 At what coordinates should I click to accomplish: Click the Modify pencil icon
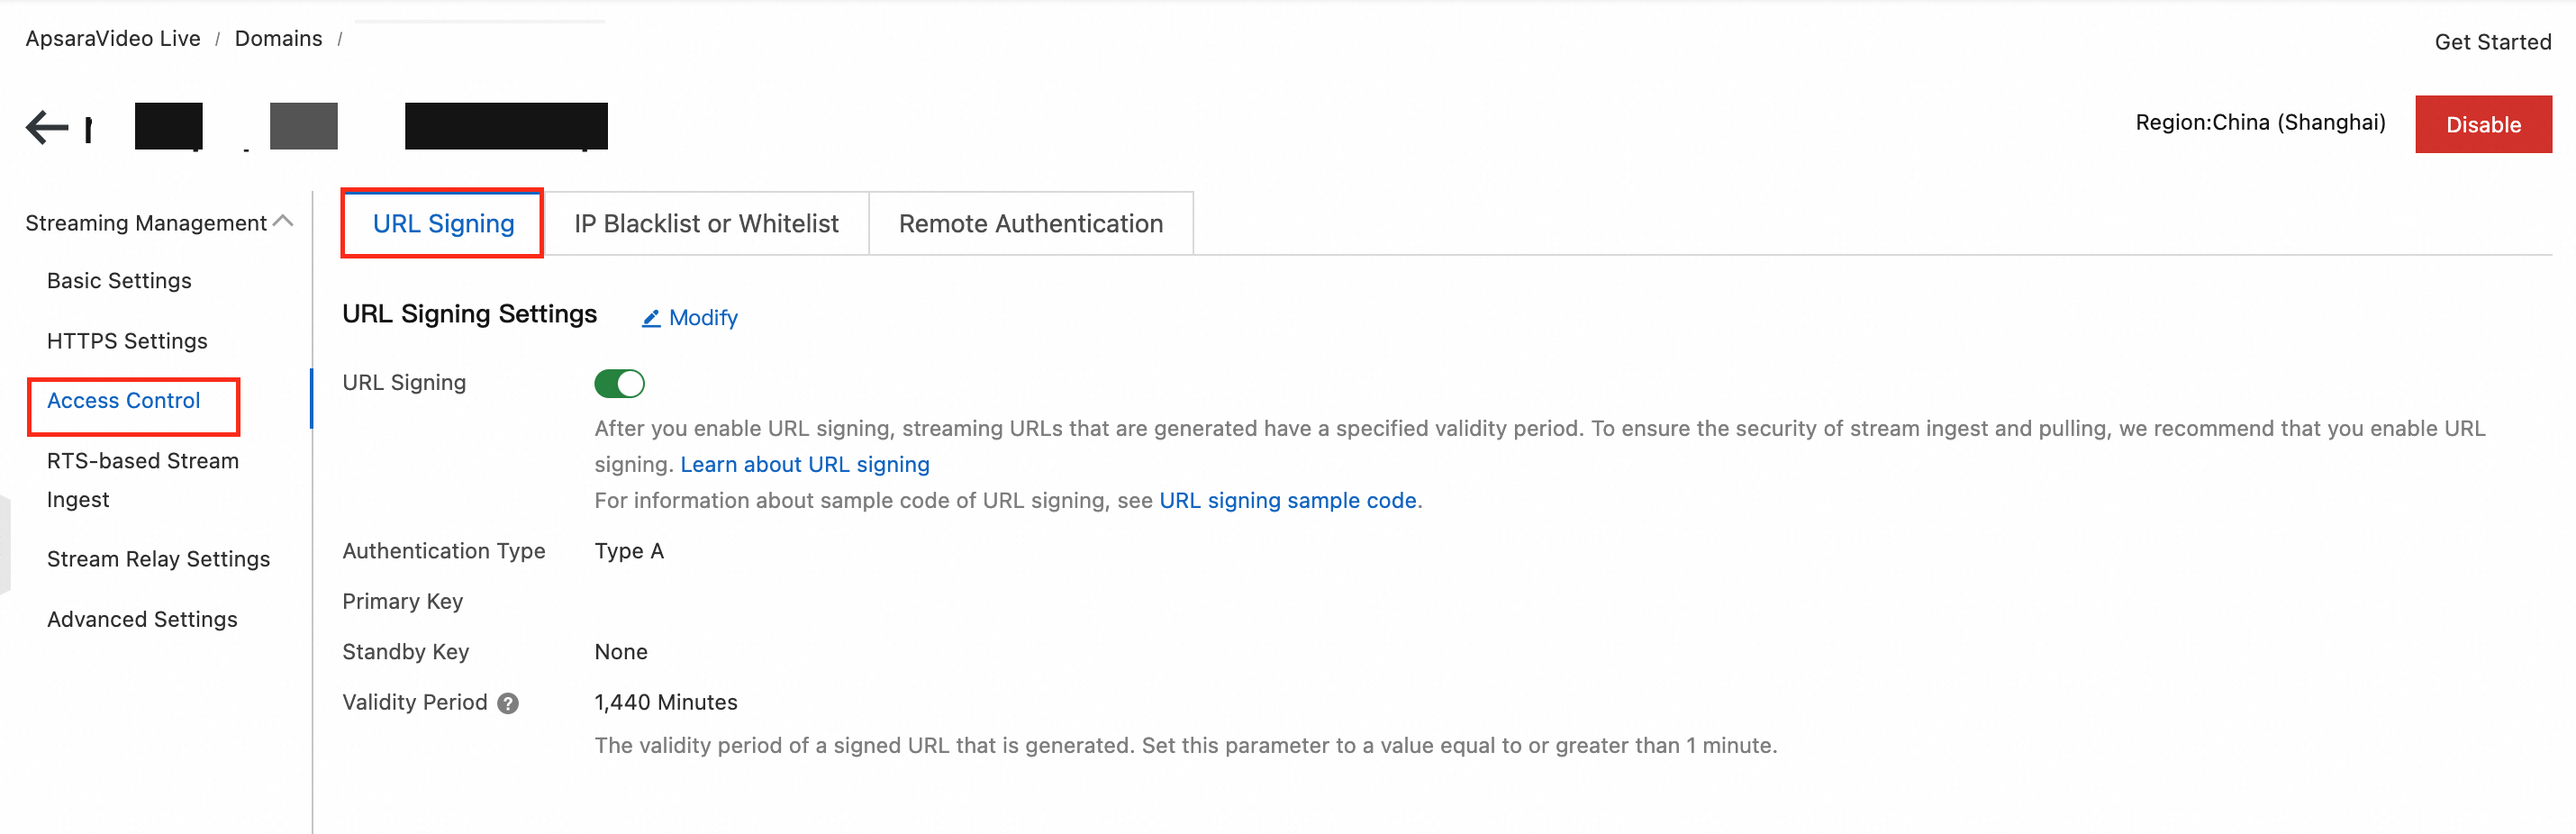[651, 318]
